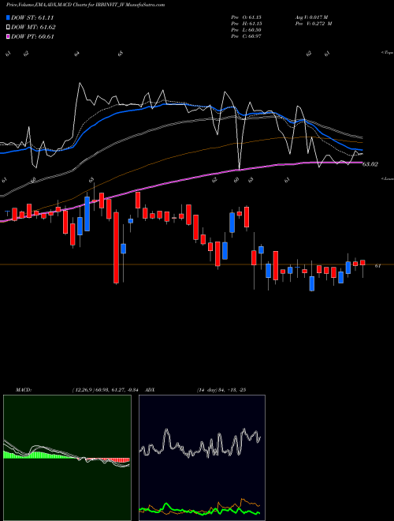Click the last red candlestick near 61
394x521 pixels.
pos(362,263)
